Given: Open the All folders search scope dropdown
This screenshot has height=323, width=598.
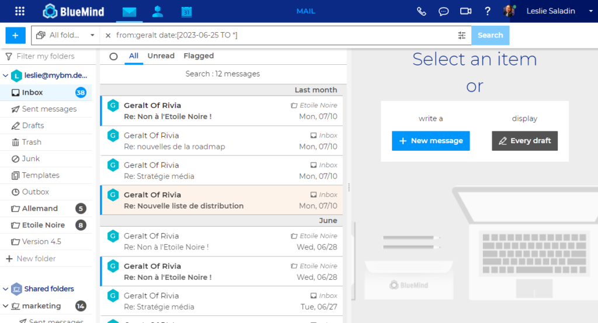Looking at the screenshot, I should click(x=65, y=35).
